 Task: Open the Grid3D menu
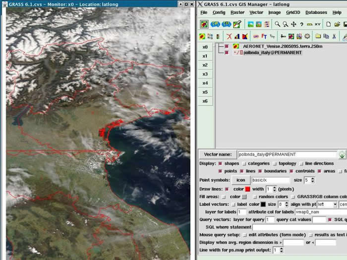pyautogui.click(x=293, y=12)
